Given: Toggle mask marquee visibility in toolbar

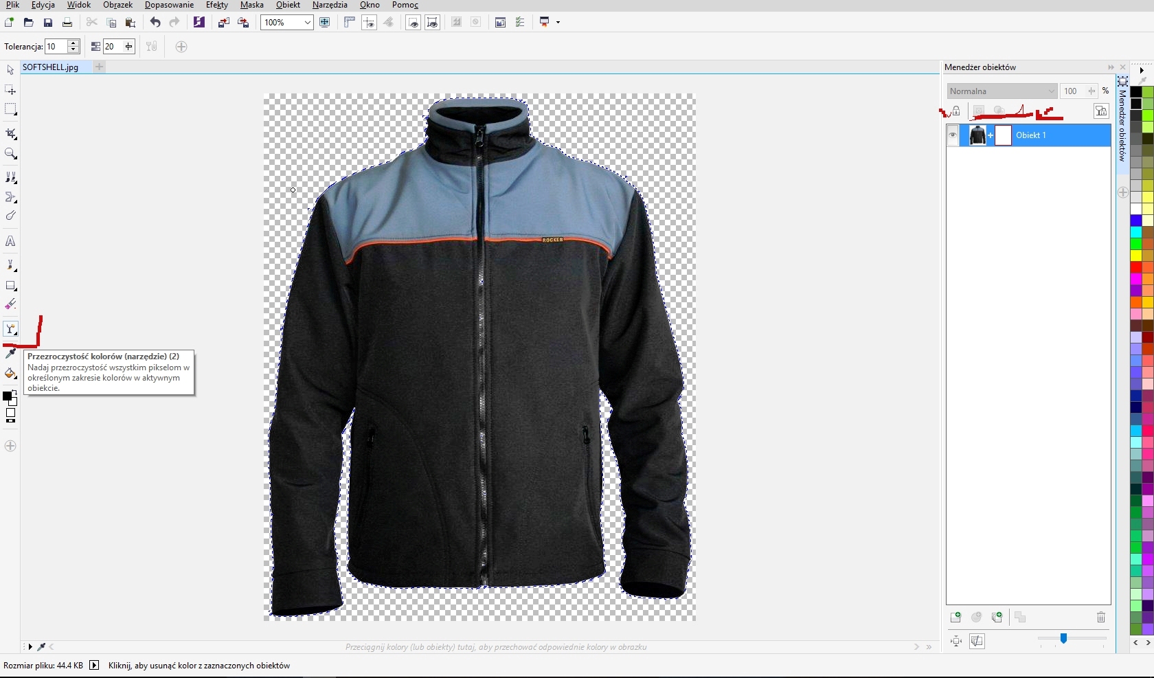Looking at the screenshot, I should (413, 23).
